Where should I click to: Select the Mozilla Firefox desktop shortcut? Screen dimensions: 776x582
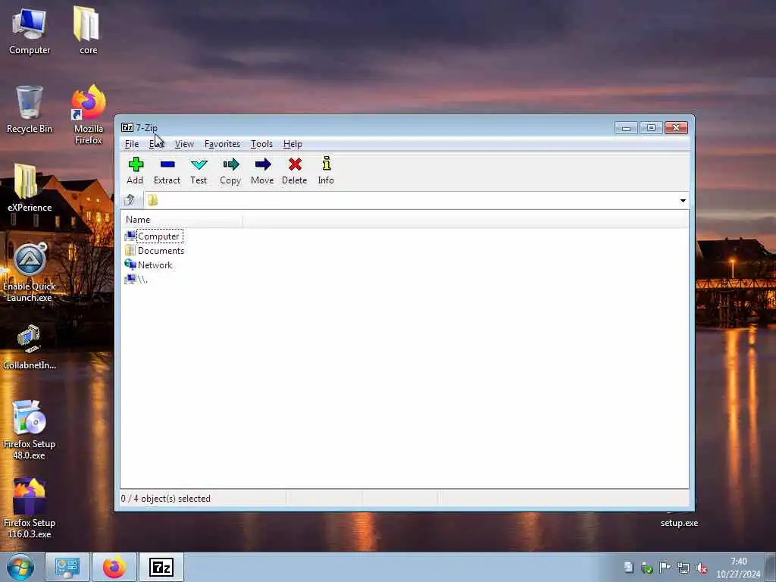click(89, 115)
